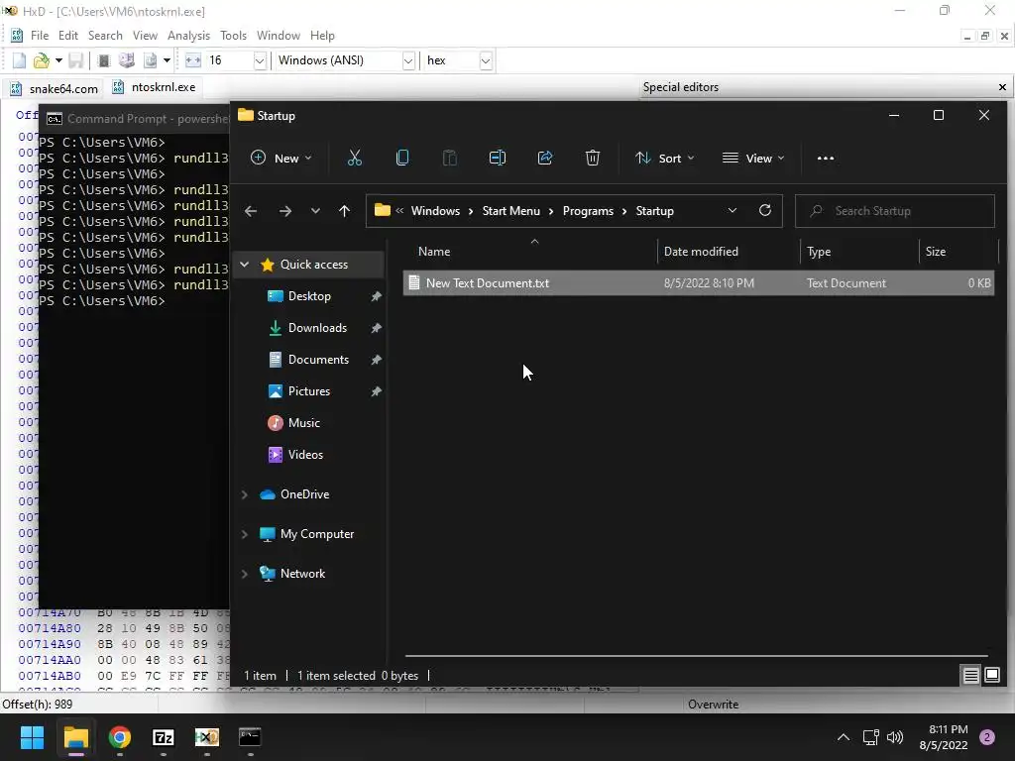The width and height of the screenshot is (1015, 761).
Task: Expand My Computer tree node
Action: pyautogui.click(x=245, y=534)
